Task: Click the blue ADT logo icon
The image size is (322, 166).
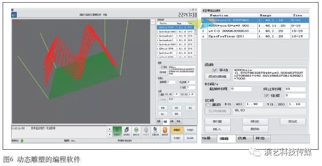Action: [14, 15]
